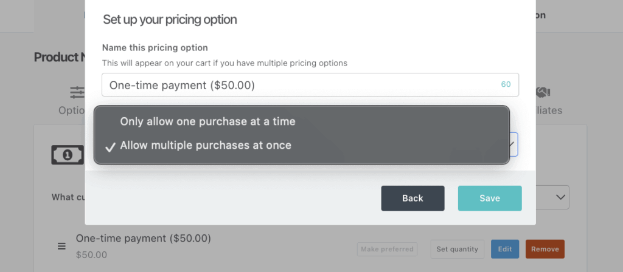Save the pricing option
623x272 pixels.
(x=489, y=198)
